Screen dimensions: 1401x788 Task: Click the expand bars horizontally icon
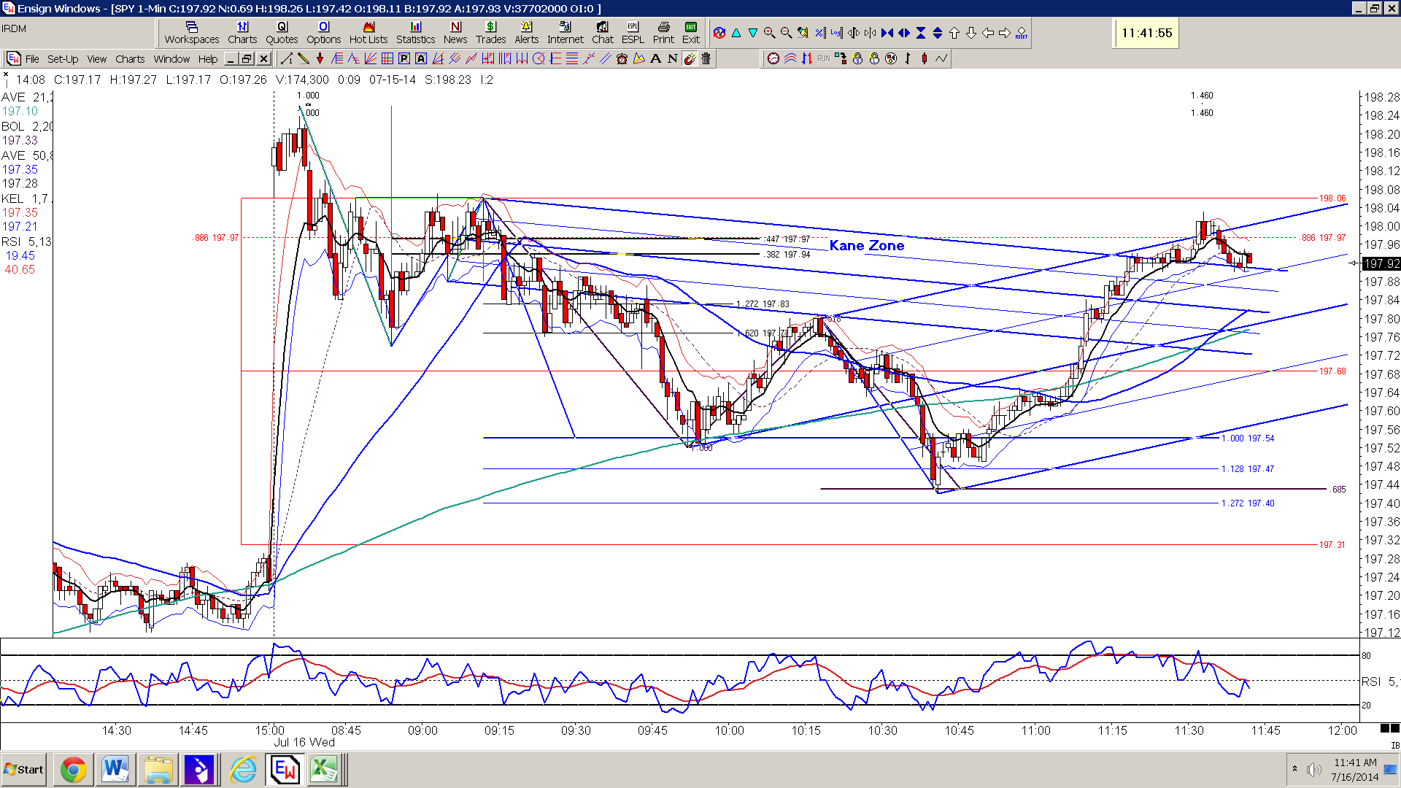pos(904,33)
